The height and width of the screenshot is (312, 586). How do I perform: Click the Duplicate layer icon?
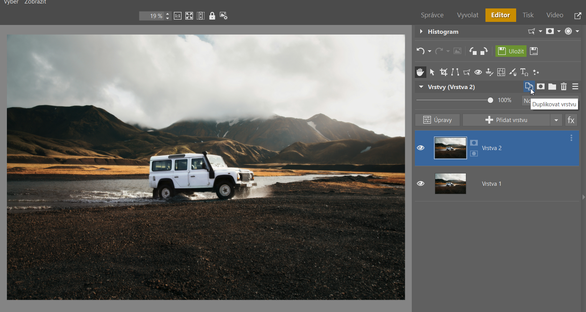pos(529,86)
